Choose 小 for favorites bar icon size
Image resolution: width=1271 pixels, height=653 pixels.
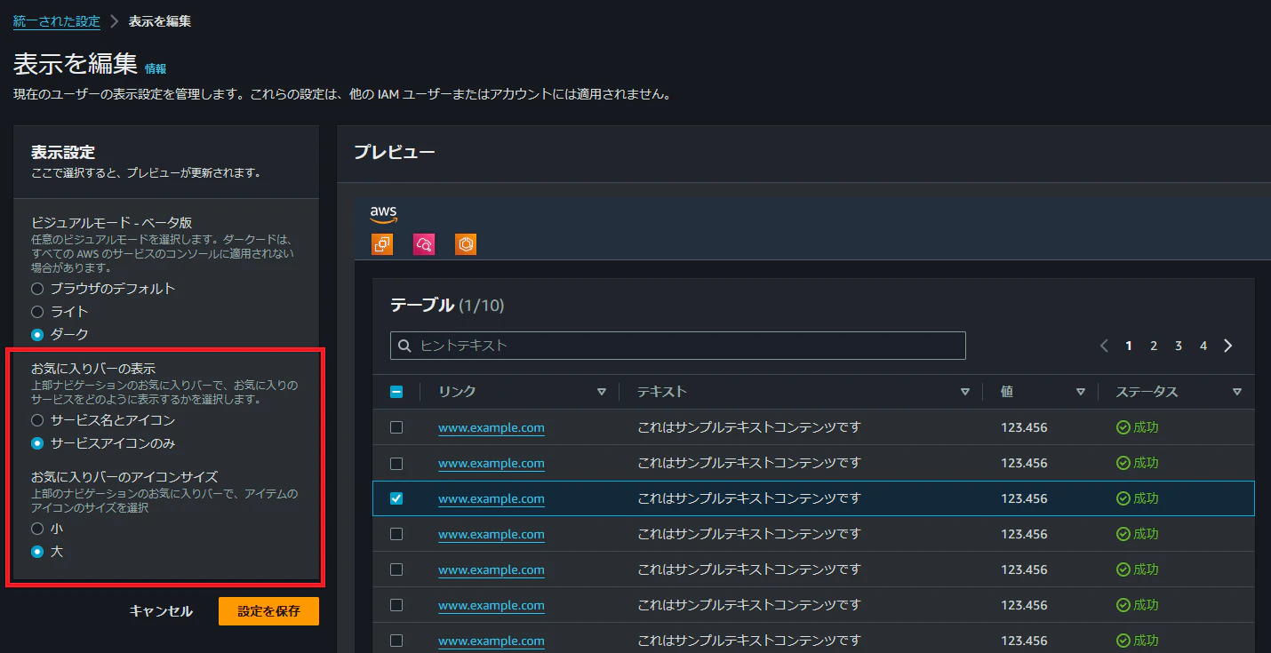pos(36,528)
